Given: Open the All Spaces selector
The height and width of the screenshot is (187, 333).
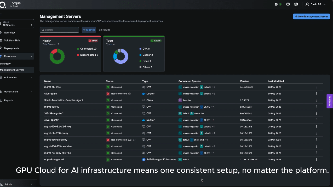Looking at the screenshot, I should [x=17, y=24].
